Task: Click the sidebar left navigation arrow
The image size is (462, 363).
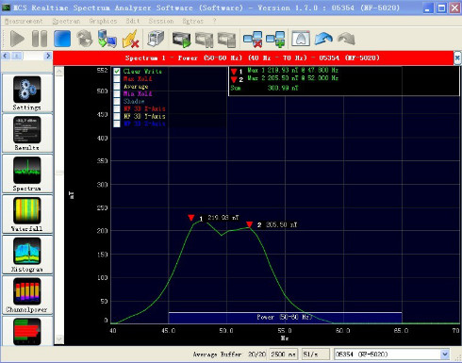Action: coord(6,56)
